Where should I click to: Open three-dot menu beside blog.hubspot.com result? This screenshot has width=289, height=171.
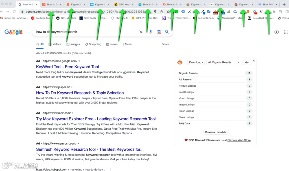pos(110,169)
